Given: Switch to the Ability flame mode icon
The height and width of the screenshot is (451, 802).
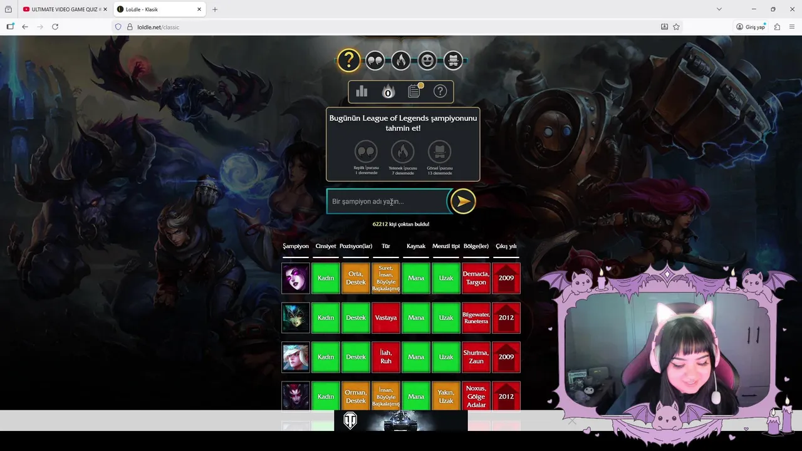Looking at the screenshot, I should pyautogui.click(x=401, y=60).
